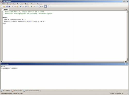Open the Сервис menu
The width and height of the screenshot is (129, 95).
click(27, 4)
